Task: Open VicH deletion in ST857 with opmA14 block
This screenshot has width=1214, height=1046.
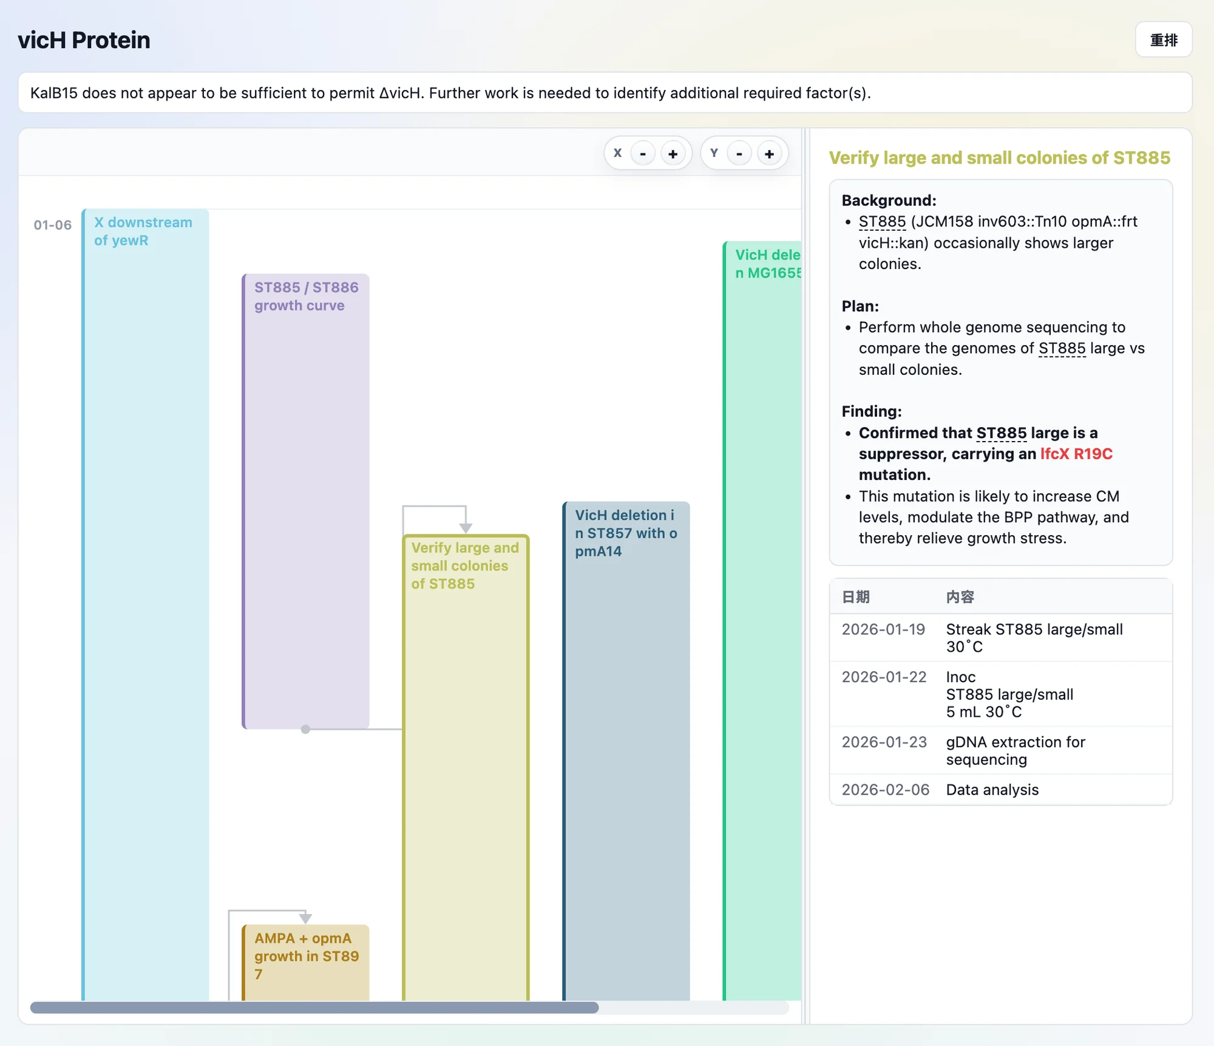Action: (x=626, y=750)
